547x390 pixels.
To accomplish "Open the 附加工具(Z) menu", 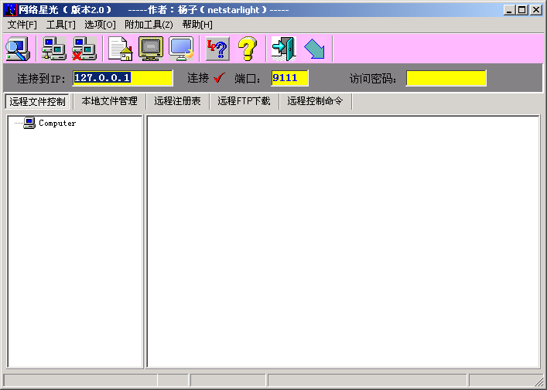I will 149,25.
